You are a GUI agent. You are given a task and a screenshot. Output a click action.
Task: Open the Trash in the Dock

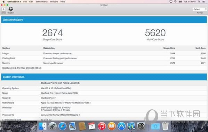165,126
